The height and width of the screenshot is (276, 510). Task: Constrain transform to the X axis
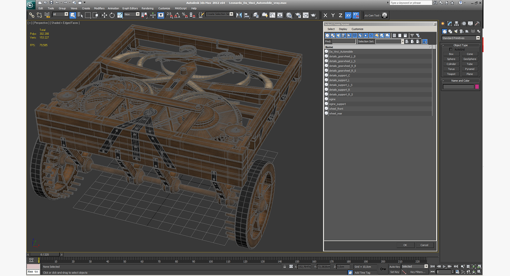(x=325, y=16)
